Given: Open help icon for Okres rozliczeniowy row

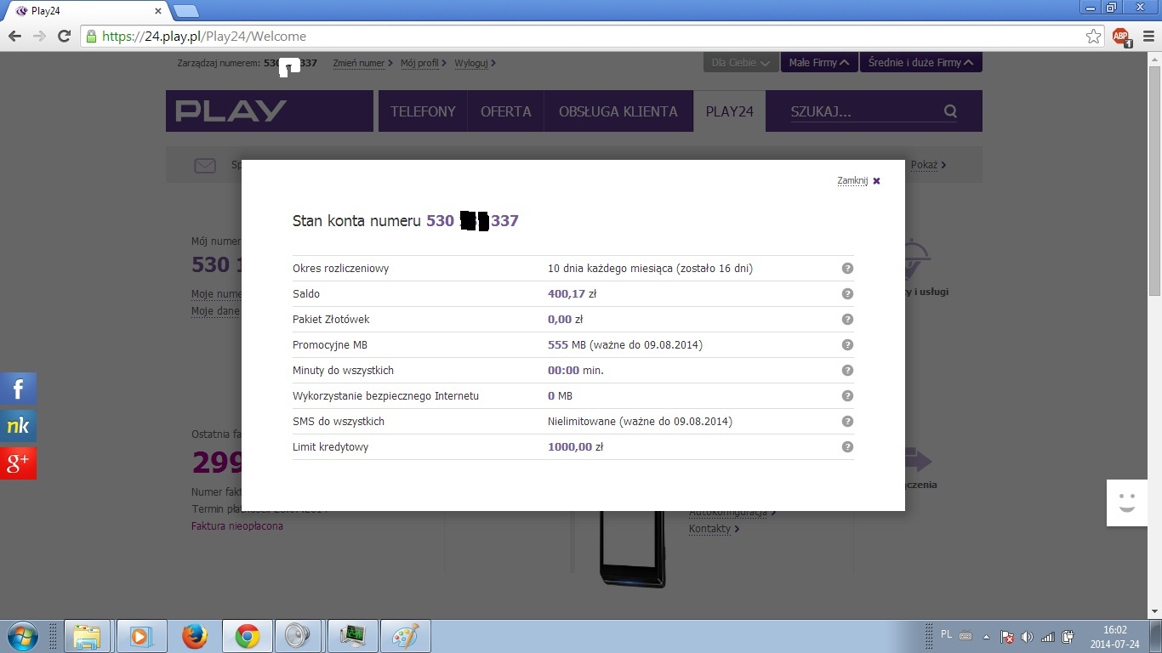Looking at the screenshot, I should point(847,268).
